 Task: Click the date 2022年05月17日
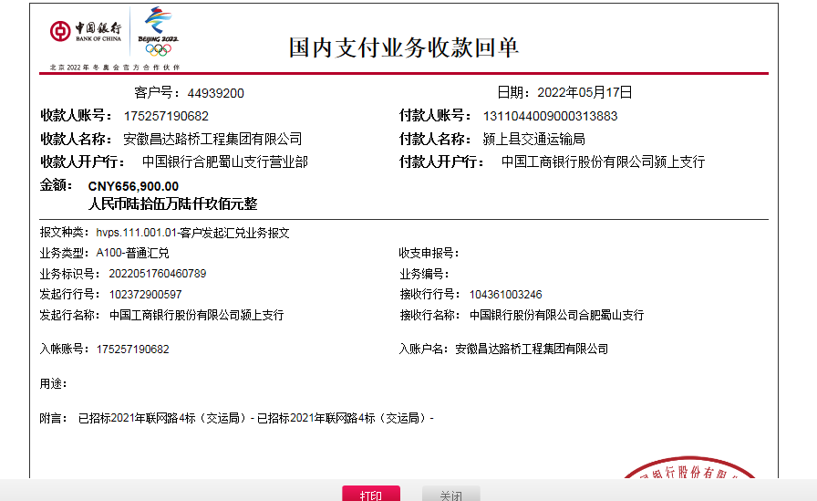click(x=584, y=92)
